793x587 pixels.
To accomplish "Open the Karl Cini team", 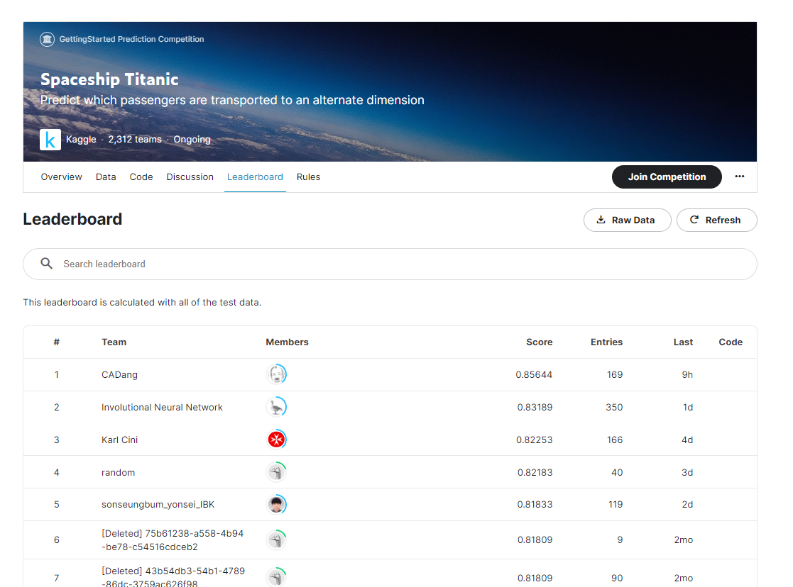I will [x=119, y=440].
